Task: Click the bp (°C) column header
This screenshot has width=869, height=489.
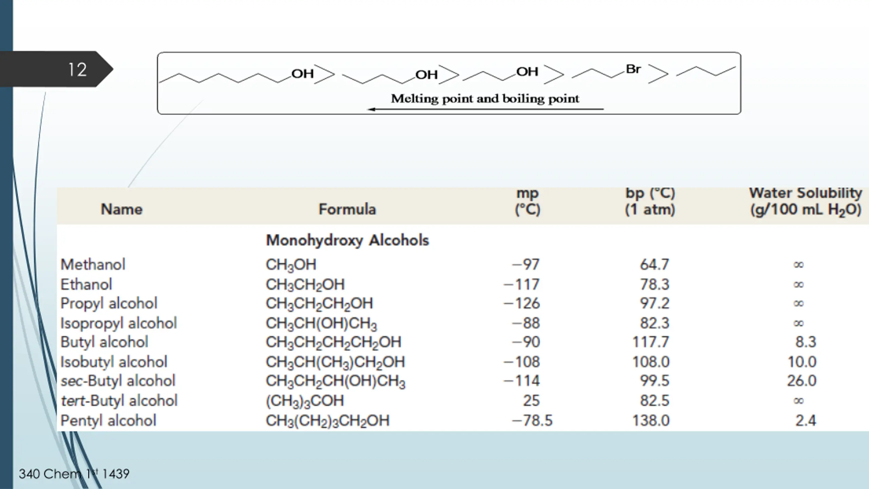Action: (650, 201)
